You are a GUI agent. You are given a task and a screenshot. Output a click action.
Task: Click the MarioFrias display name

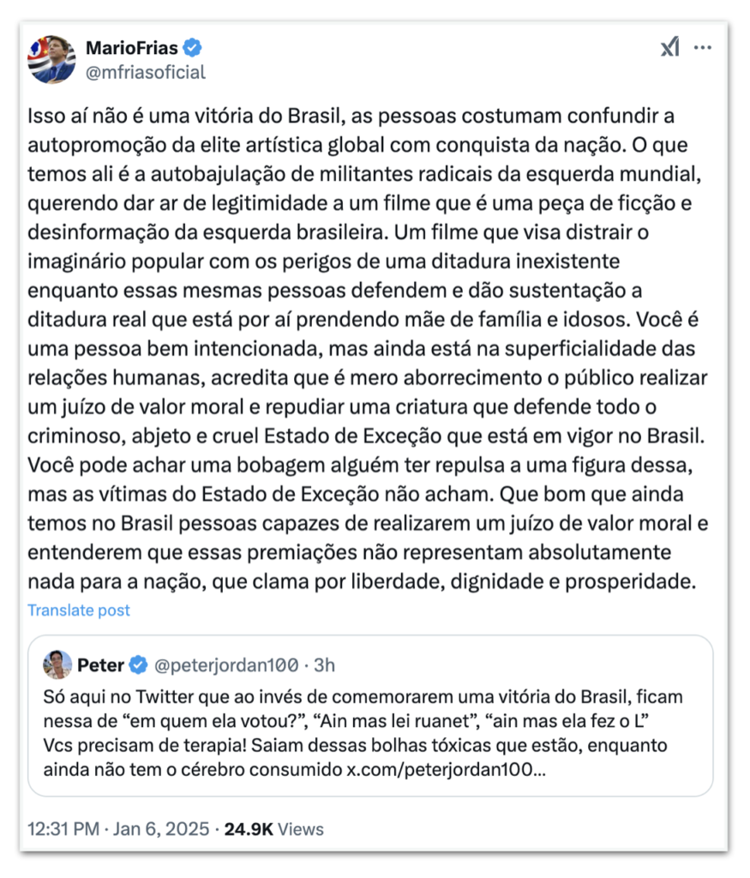tap(131, 47)
